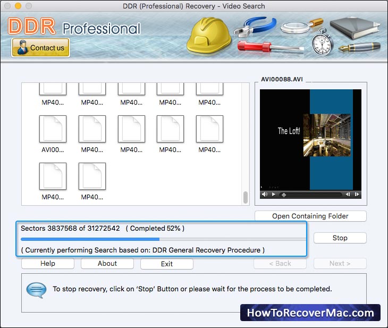The image size is (388, 328).
Task: Click the 'Completed 52%' text
Action: tap(155, 228)
